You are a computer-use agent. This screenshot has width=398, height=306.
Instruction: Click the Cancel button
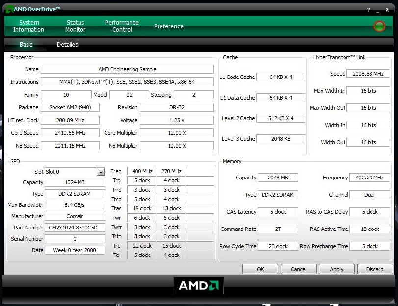[298, 269]
